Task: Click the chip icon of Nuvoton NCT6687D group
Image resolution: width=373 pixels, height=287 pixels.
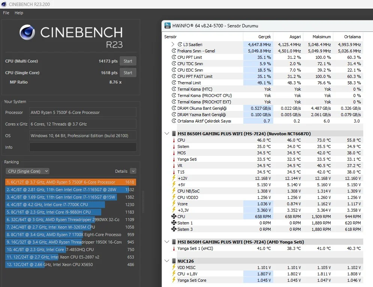Action: click(174, 134)
